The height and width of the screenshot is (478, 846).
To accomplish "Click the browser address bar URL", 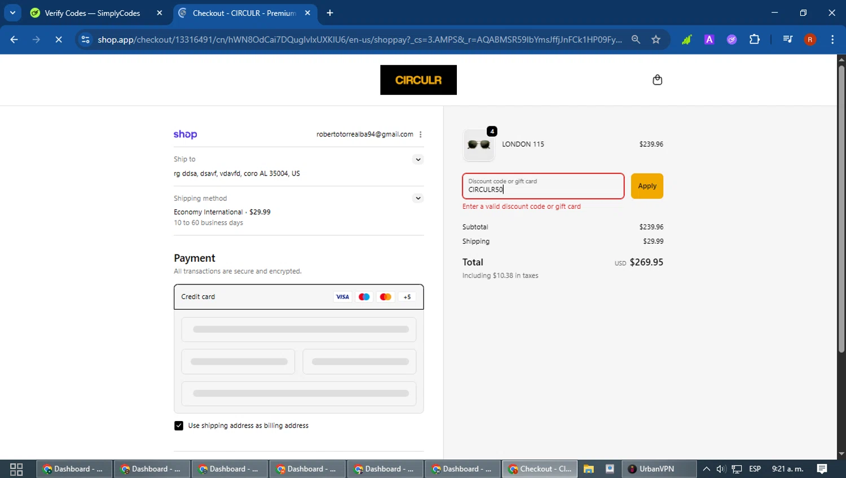I will click(359, 40).
